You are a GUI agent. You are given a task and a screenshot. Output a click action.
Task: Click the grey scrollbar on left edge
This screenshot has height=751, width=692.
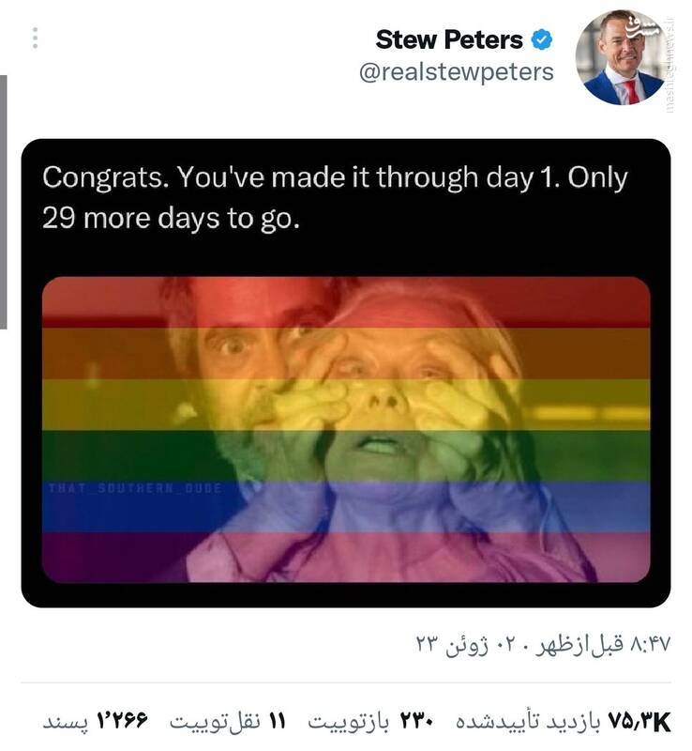[3, 201]
